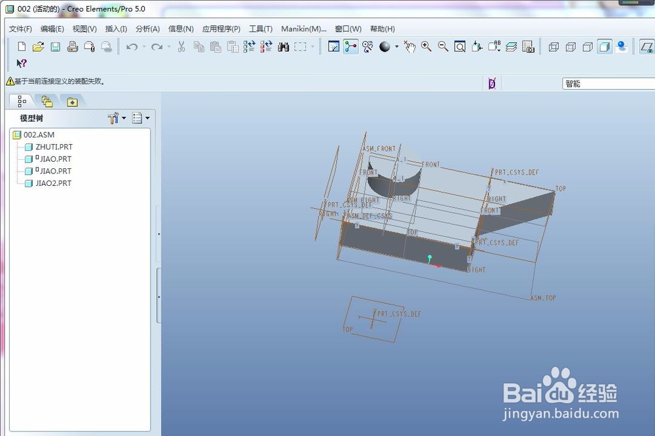The image size is (655, 436).
Task: Refit the model to the screen
Action: [460, 46]
